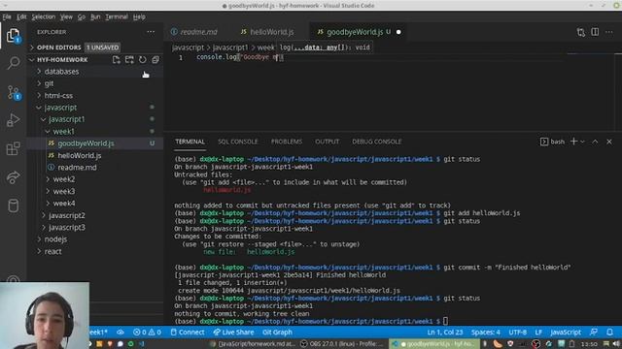622x349 pixels.
Task: Close the terminal panel
Action: click(609, 142)
